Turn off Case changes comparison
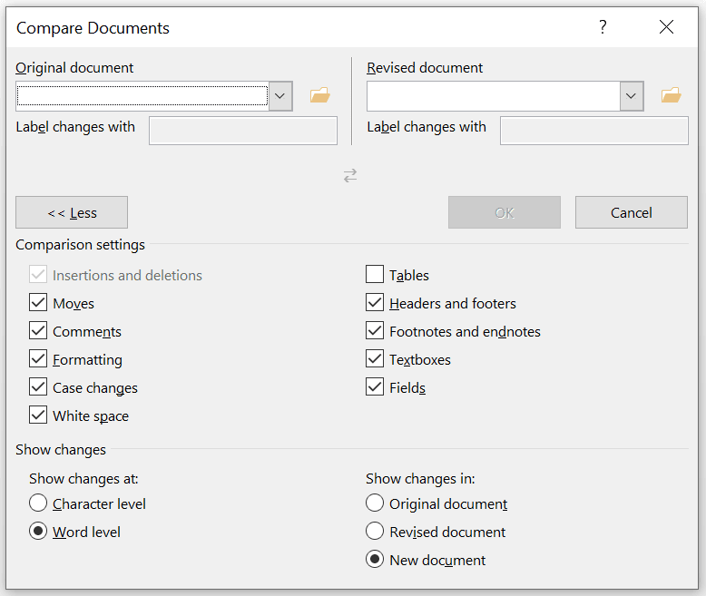This screenshot has height=596, width=706. point(38,387)
